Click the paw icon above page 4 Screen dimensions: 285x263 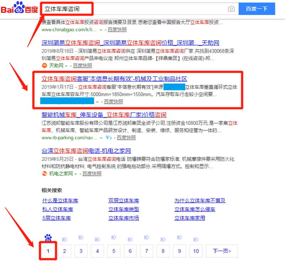(97, 240)
